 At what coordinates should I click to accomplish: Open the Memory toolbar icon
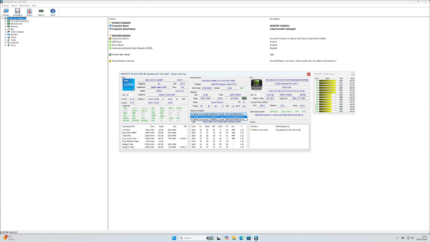(41, 12)
